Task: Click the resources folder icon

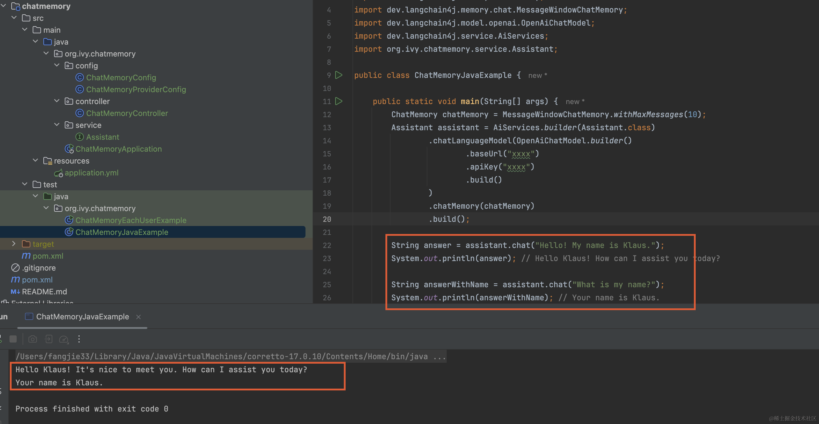Action: click(48, 161)
